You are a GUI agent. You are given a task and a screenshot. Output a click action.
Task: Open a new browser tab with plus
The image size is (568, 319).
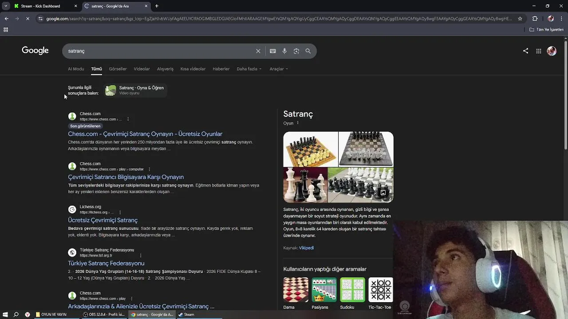[x=157, y=6]
